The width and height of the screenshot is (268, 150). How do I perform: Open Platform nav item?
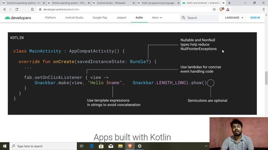click(x=50, y=17)
